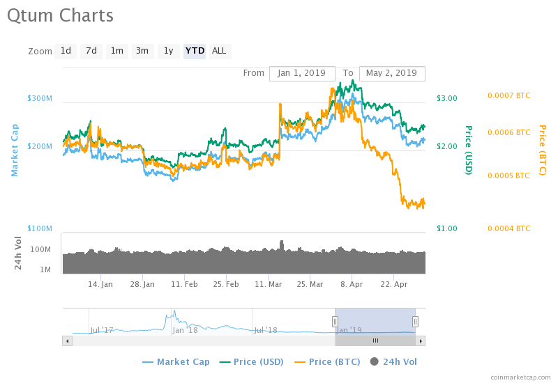Click the navigator left range handle
558x383 pixels.
point(335,322)
